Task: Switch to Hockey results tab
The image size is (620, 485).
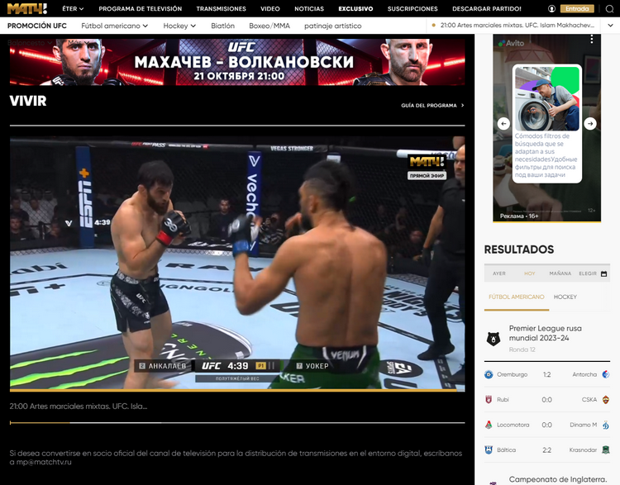Action: tap(565, 297)
